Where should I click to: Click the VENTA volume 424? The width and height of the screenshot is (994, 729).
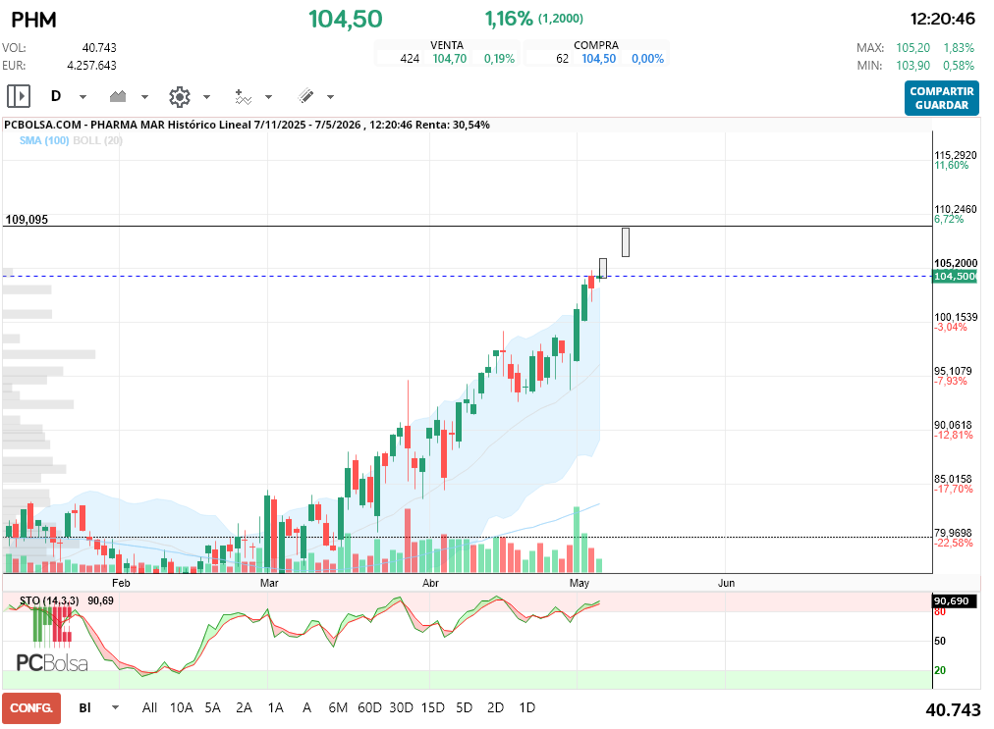[410, 59]
